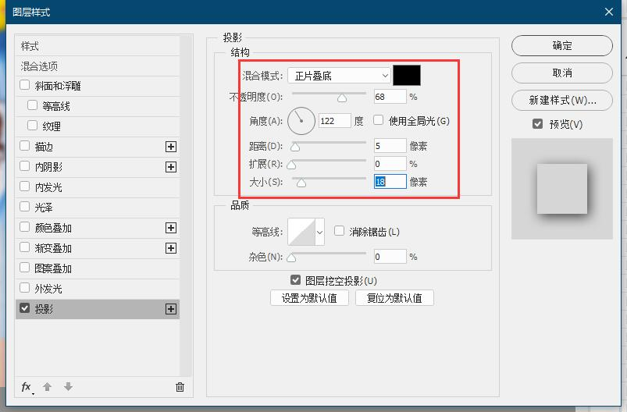Click the 大小 field showing 18
627x412 pixels.
coord(390,182)
